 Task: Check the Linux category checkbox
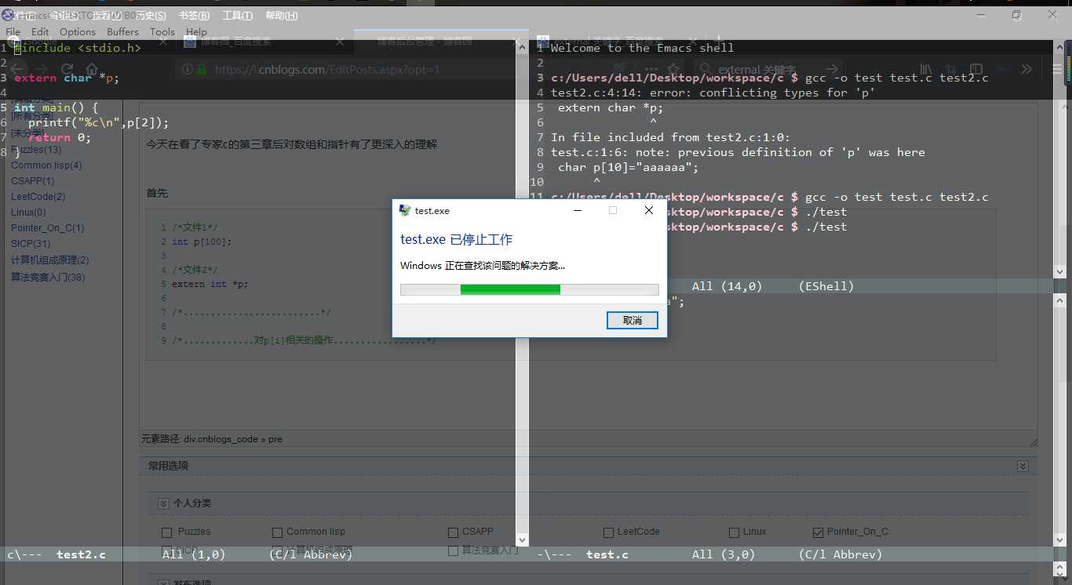pos(734,532)
